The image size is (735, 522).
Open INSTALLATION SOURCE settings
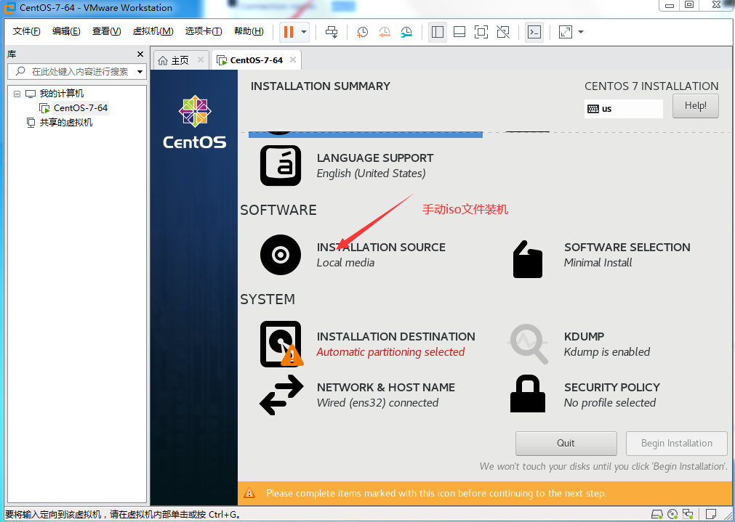[x=381, y=247]
